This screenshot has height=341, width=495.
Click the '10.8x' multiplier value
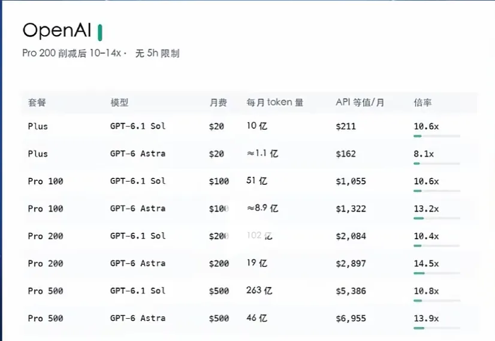(x=426, y=291)
